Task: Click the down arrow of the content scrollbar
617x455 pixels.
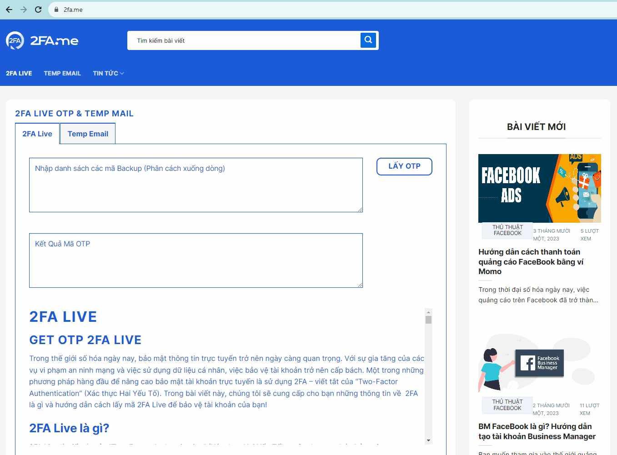Action: [427, 440]
